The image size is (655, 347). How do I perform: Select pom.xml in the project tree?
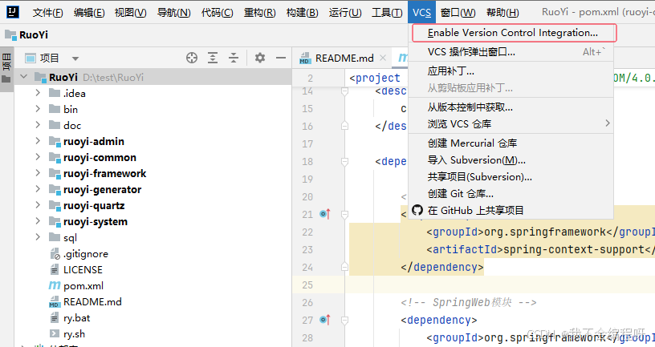point(83,285)
